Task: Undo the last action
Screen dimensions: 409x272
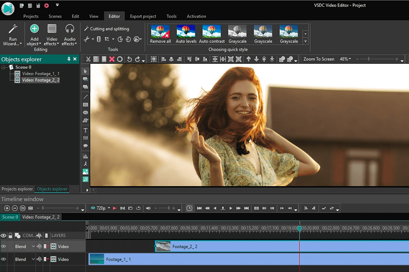Action: pos(130,59)
